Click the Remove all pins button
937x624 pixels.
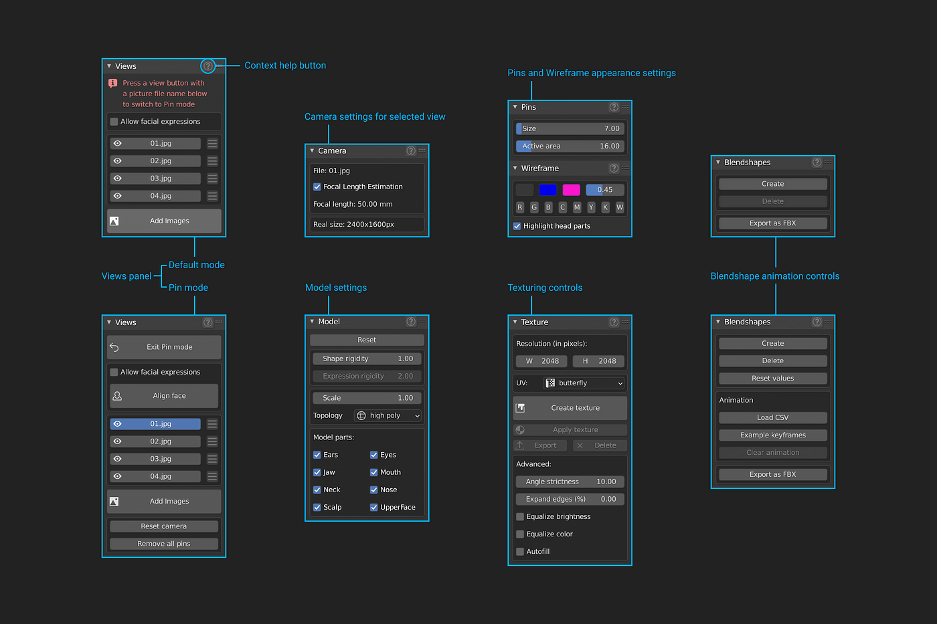(x=164, y=544)
